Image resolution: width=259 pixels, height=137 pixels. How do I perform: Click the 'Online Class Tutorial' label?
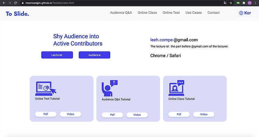[181, 99]
